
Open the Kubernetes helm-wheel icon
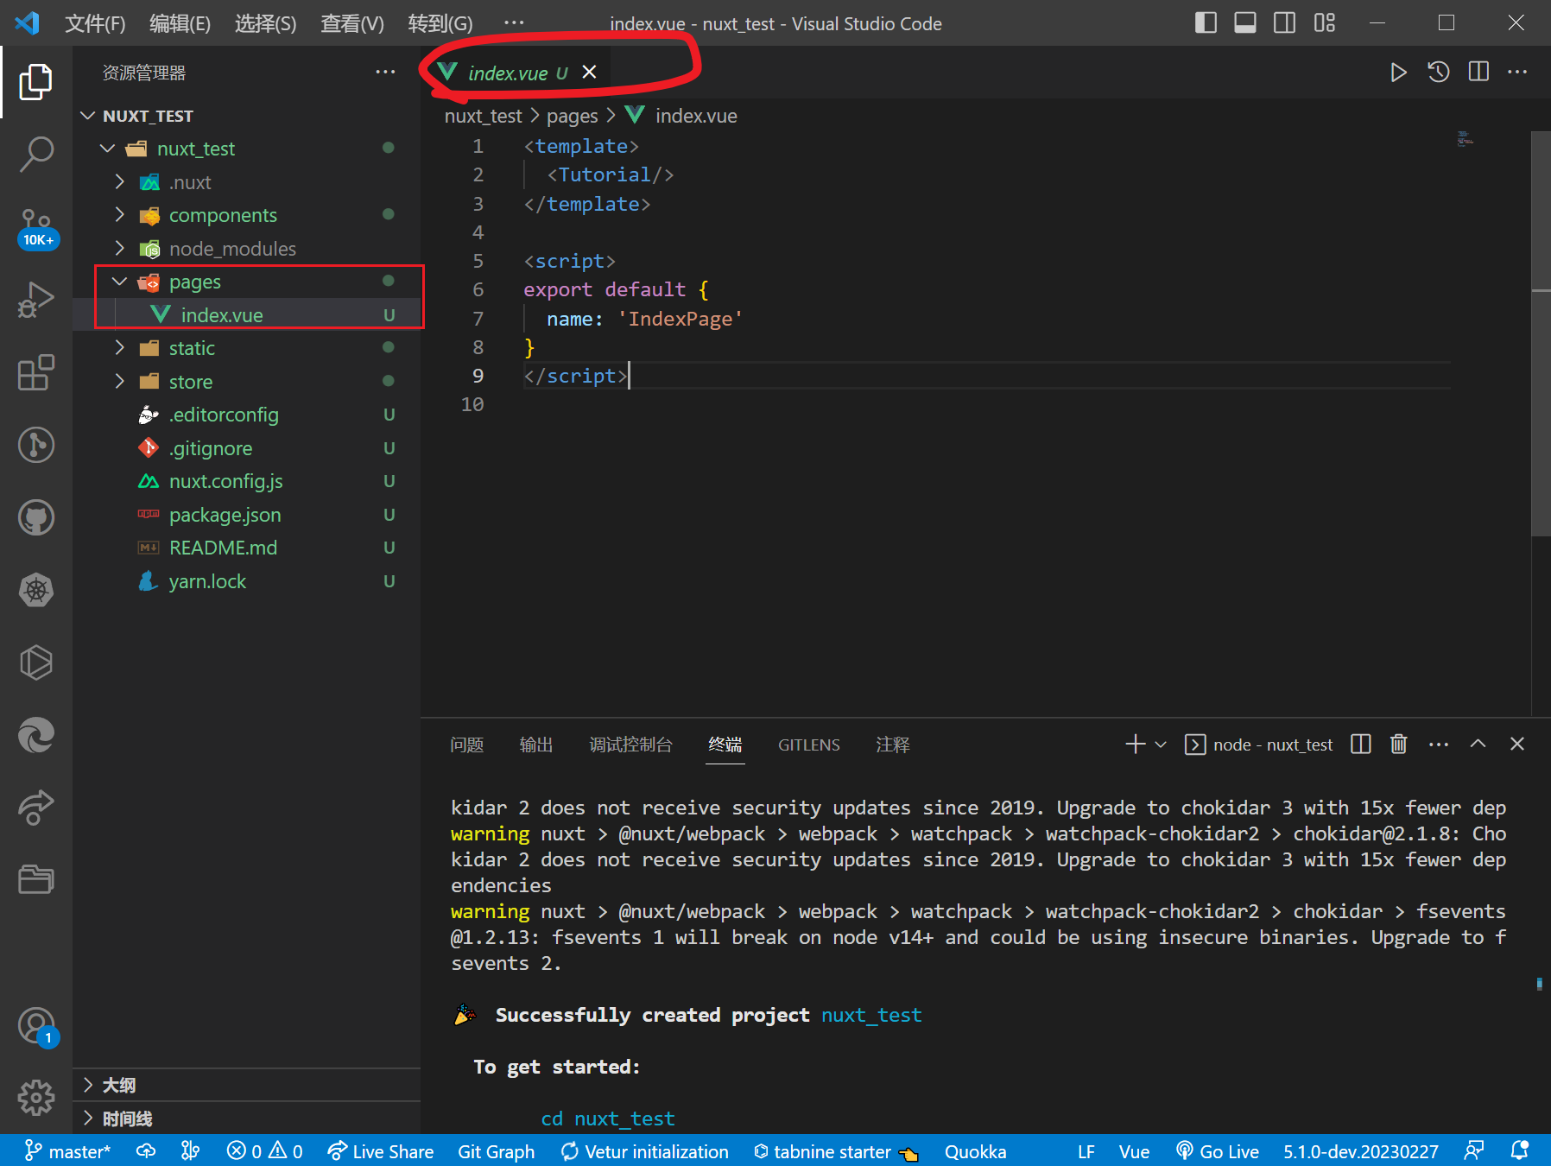click(35, 590)
